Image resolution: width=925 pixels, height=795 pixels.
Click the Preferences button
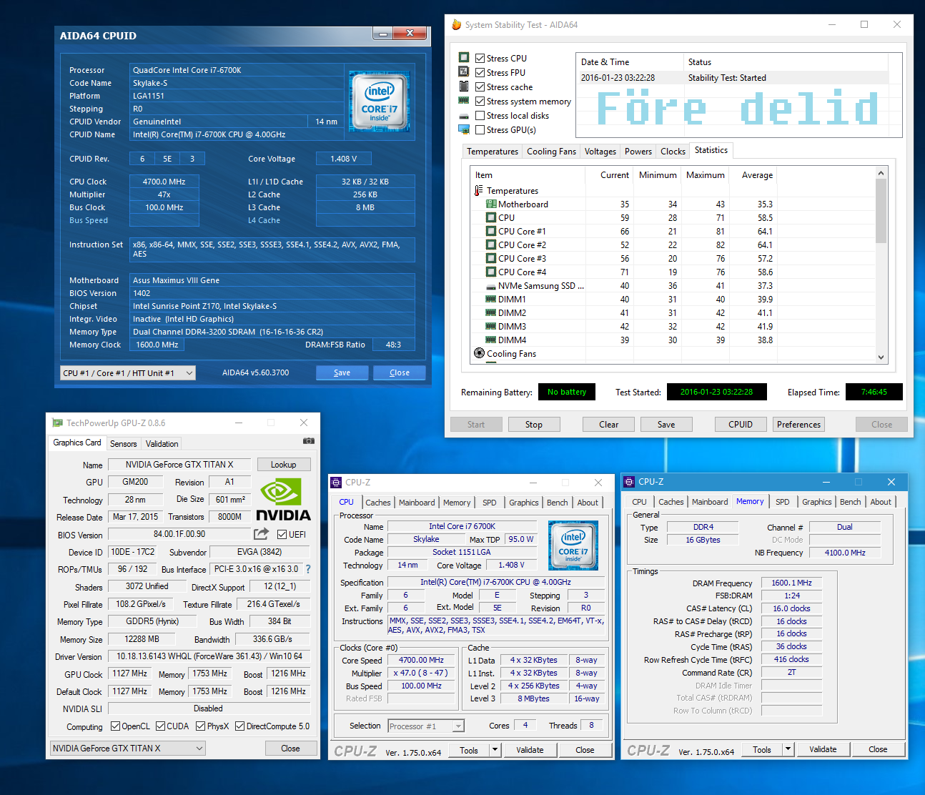(798, 425)
